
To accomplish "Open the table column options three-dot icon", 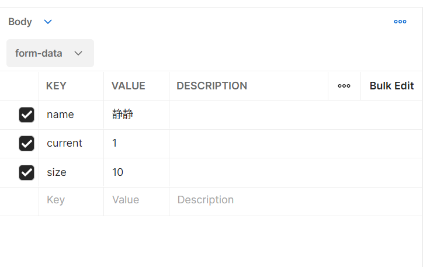I will 344,86.
